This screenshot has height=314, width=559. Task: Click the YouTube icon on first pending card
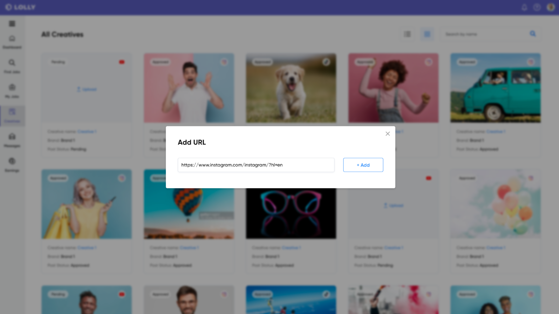coord(122,62)
